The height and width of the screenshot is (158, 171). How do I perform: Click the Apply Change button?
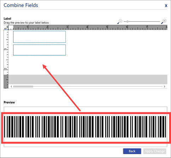155,151
